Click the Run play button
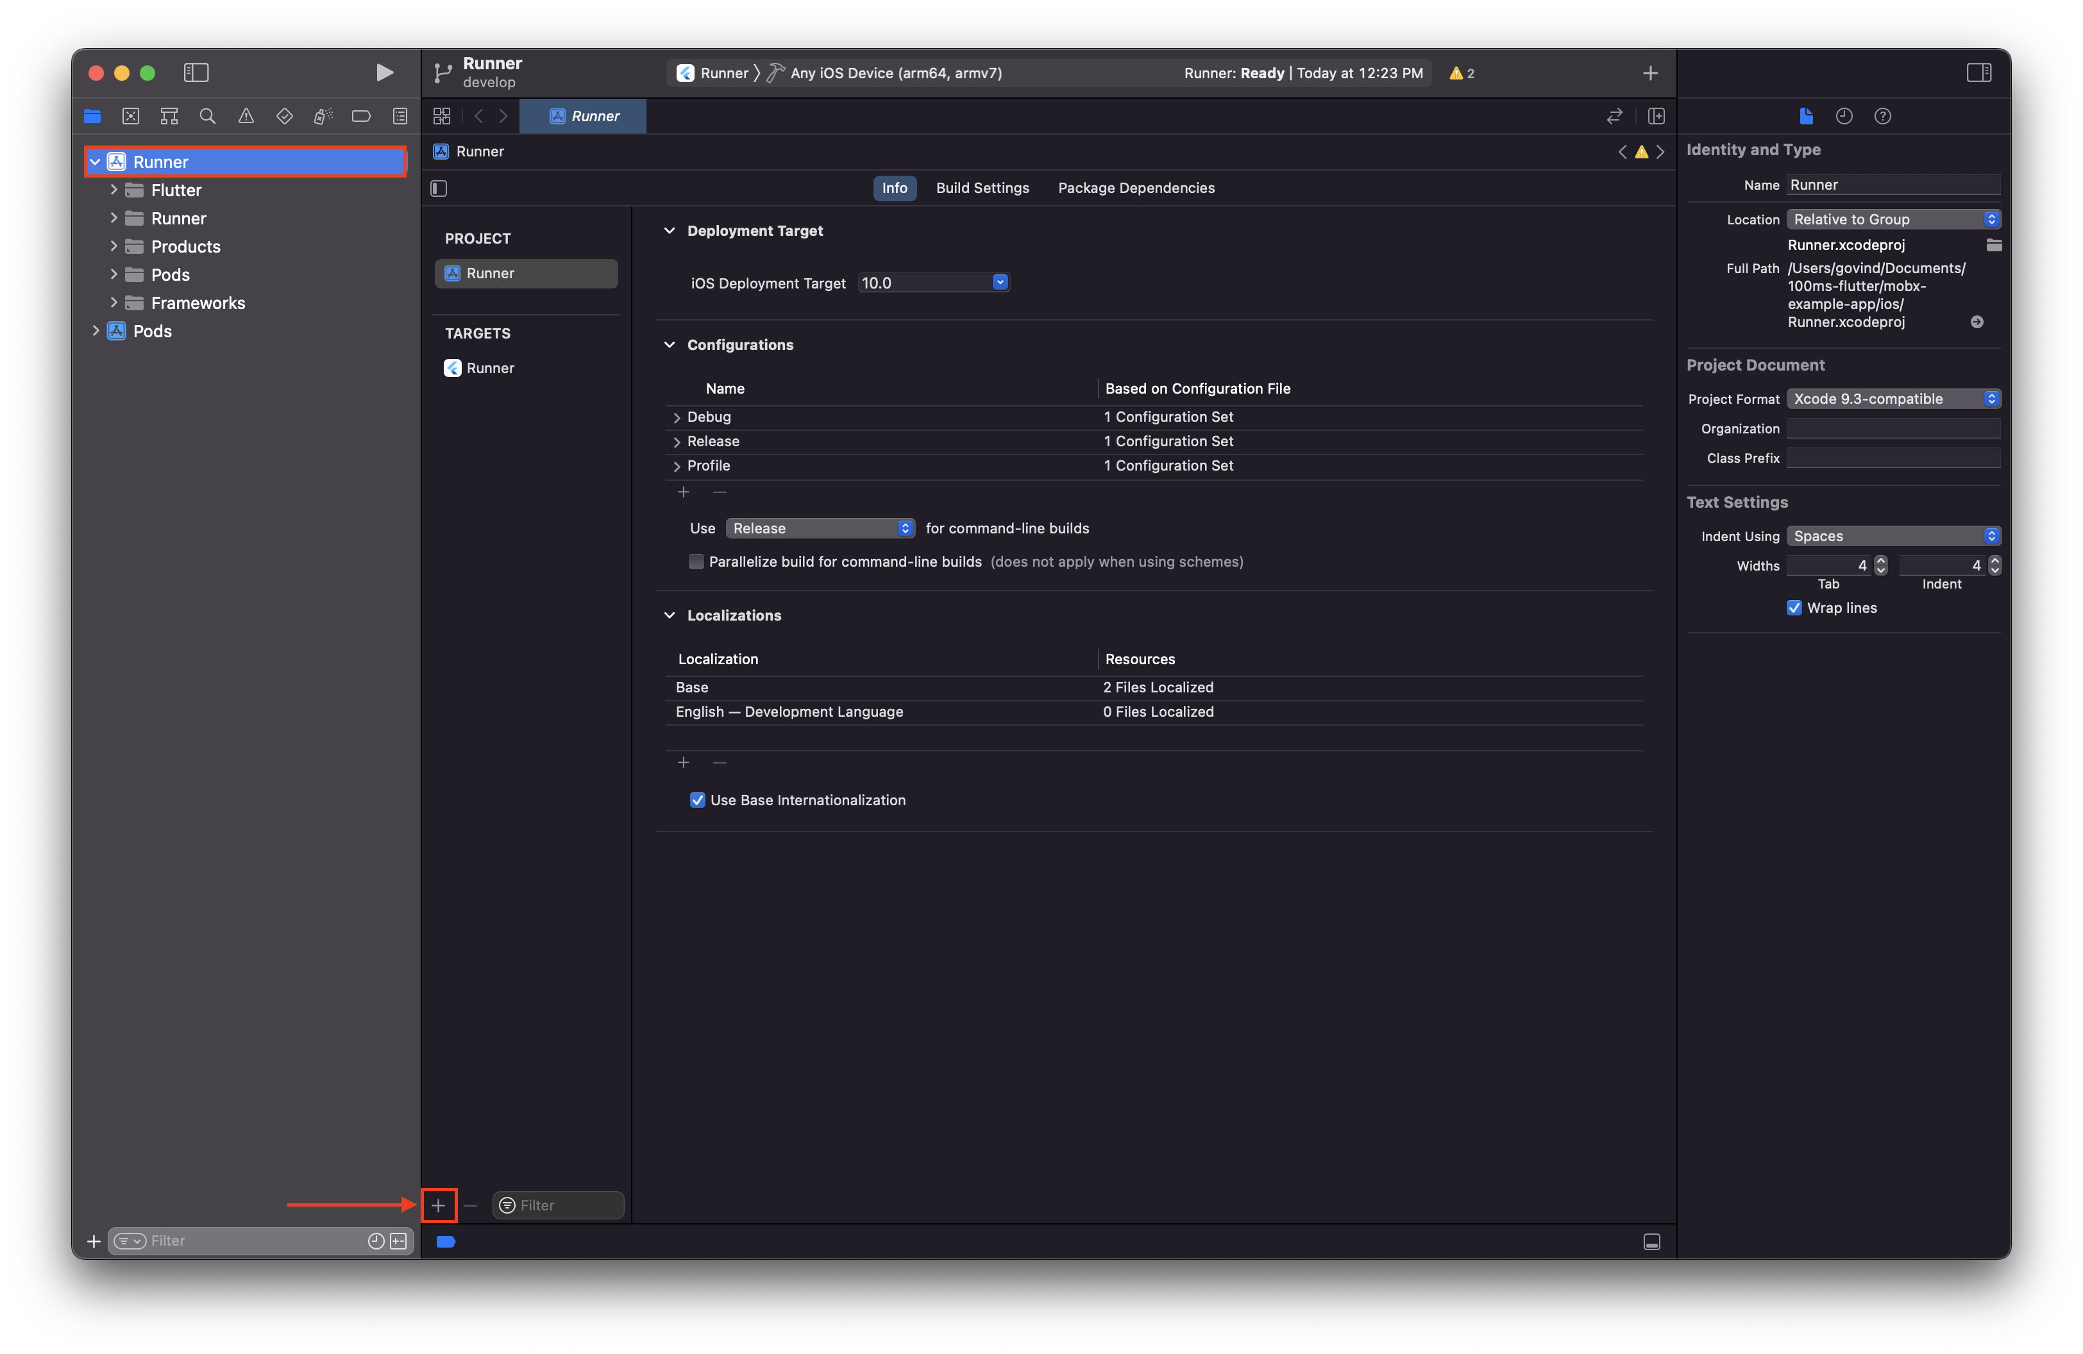 384,72
